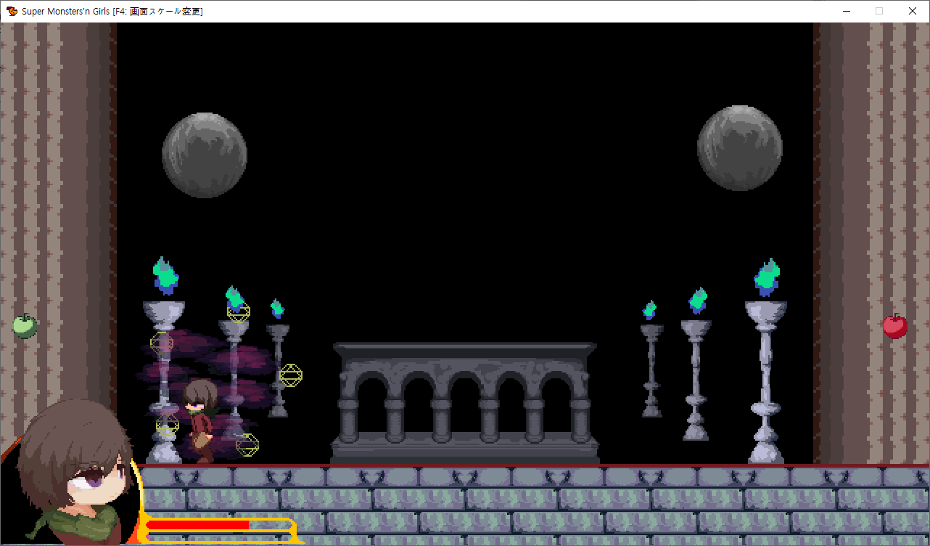
Task: Click the left gray moon orb
Action: tap(205, 155)
